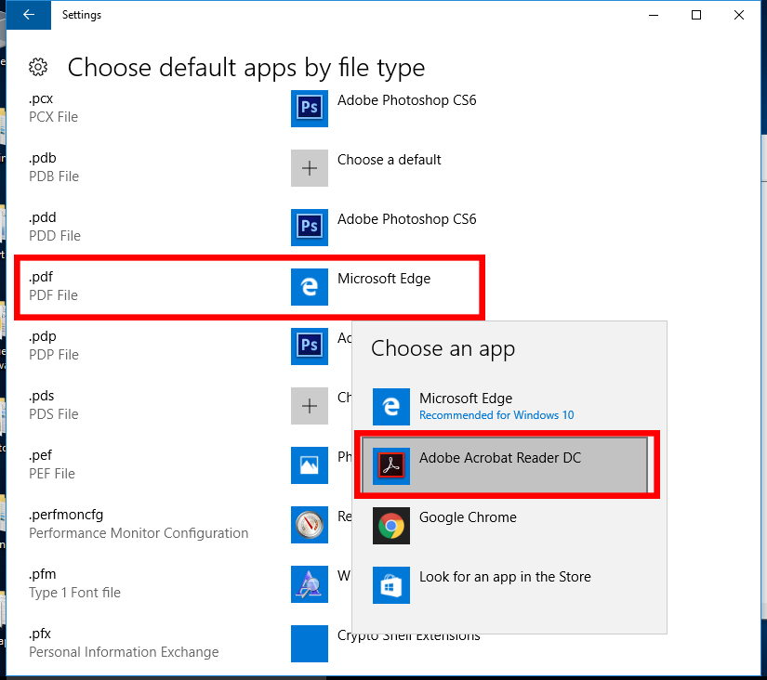767x680 pixels.
Task: Click the .perfmoncfg extension label
Action: [x=66, y=515]
